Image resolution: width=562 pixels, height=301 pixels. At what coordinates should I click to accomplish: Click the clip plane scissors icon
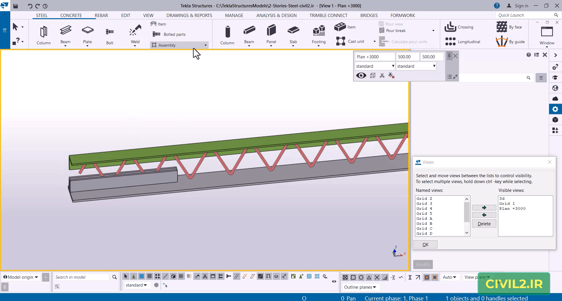coord(382,76)
